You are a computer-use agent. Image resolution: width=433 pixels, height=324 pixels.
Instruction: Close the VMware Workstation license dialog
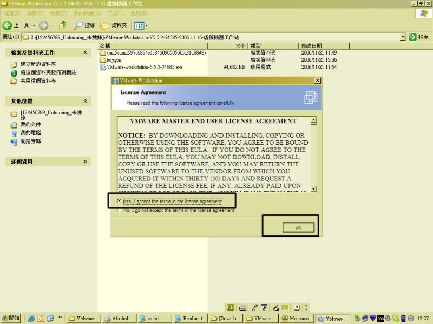tap(317, 80)
